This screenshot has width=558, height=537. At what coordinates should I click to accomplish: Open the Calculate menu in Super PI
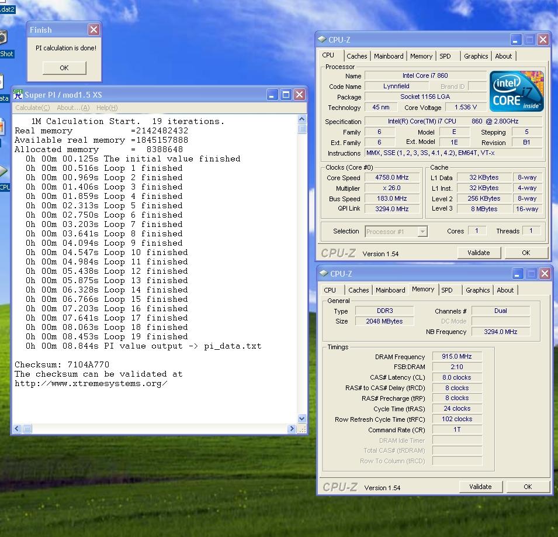(x=32, y=108)
